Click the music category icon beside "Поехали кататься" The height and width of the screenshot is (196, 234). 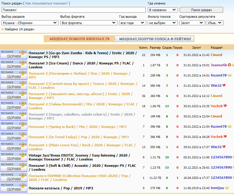point(14,188)
